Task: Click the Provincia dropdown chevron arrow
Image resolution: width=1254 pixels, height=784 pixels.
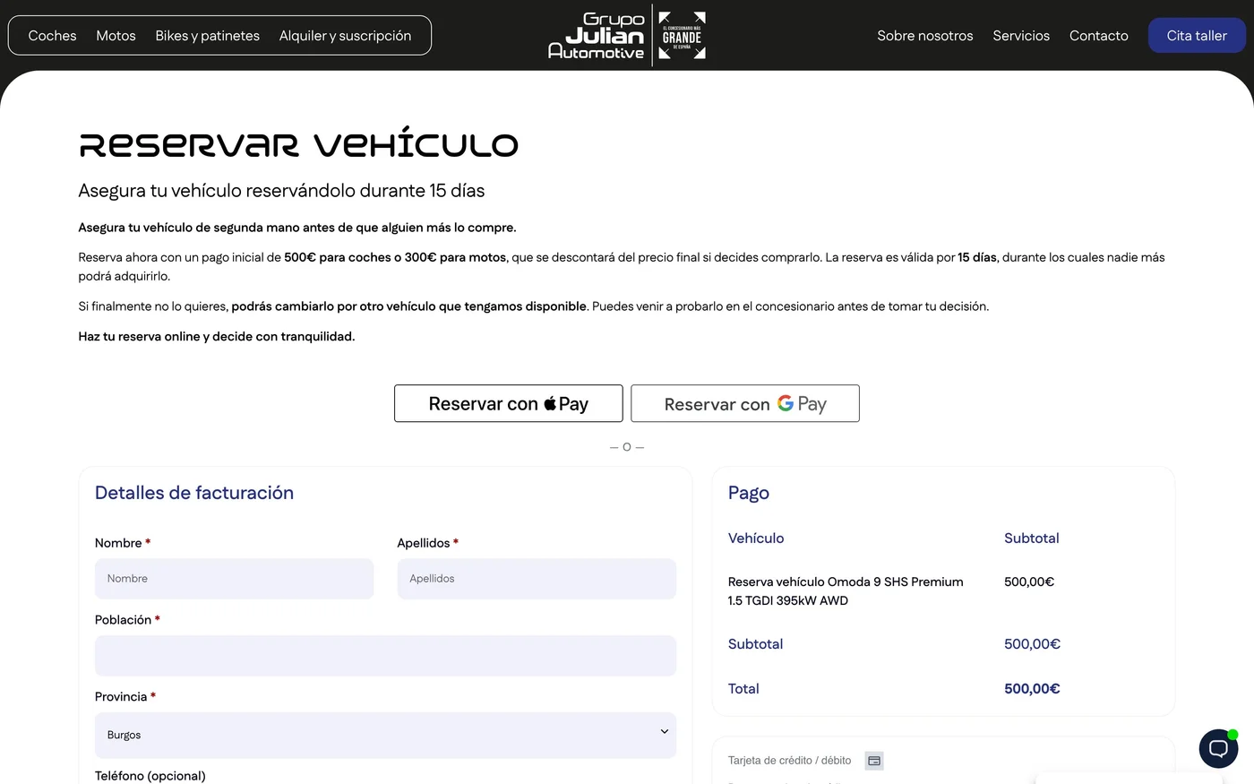Action: pyautogui.click(x=664, y=732)
